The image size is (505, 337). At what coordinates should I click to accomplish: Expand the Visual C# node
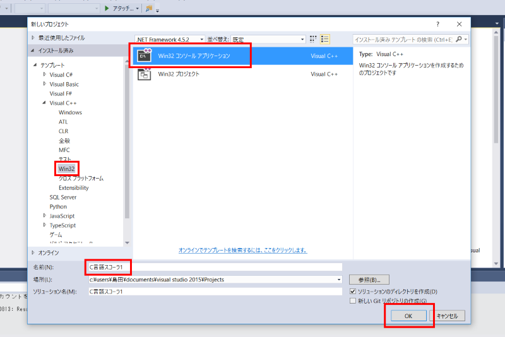tap(44, 74)
